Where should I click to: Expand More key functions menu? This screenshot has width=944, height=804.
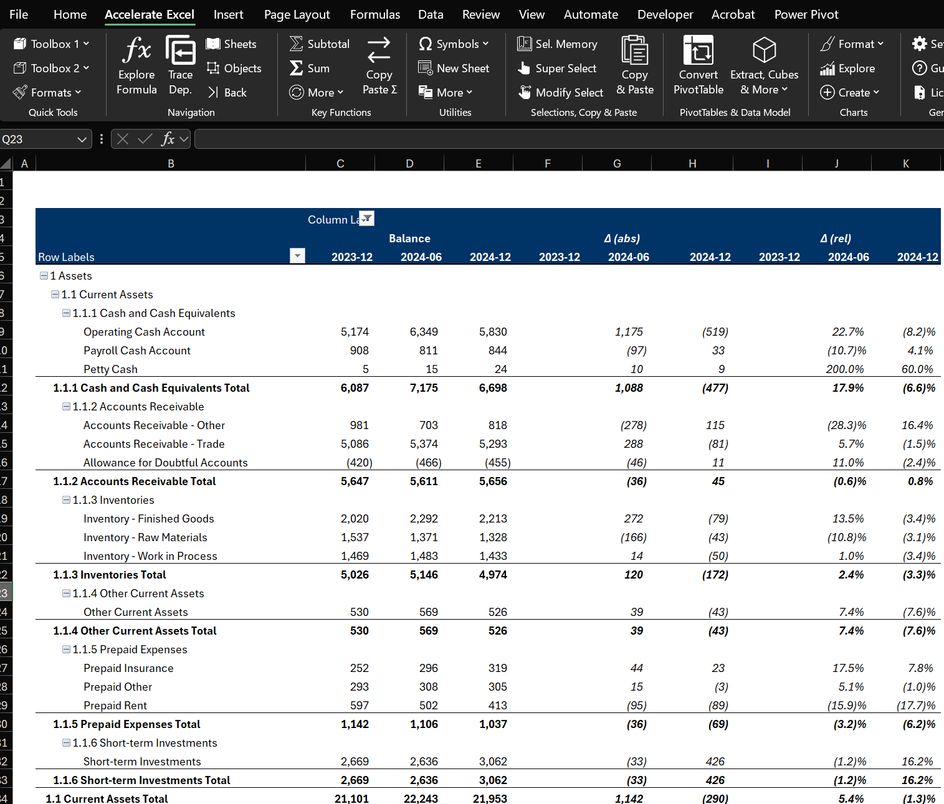tap(317, 92)
